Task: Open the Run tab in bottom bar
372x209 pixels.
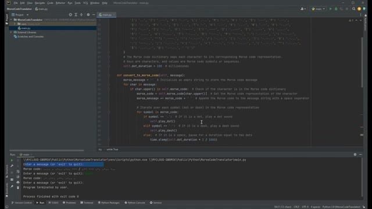Action: 40,203
